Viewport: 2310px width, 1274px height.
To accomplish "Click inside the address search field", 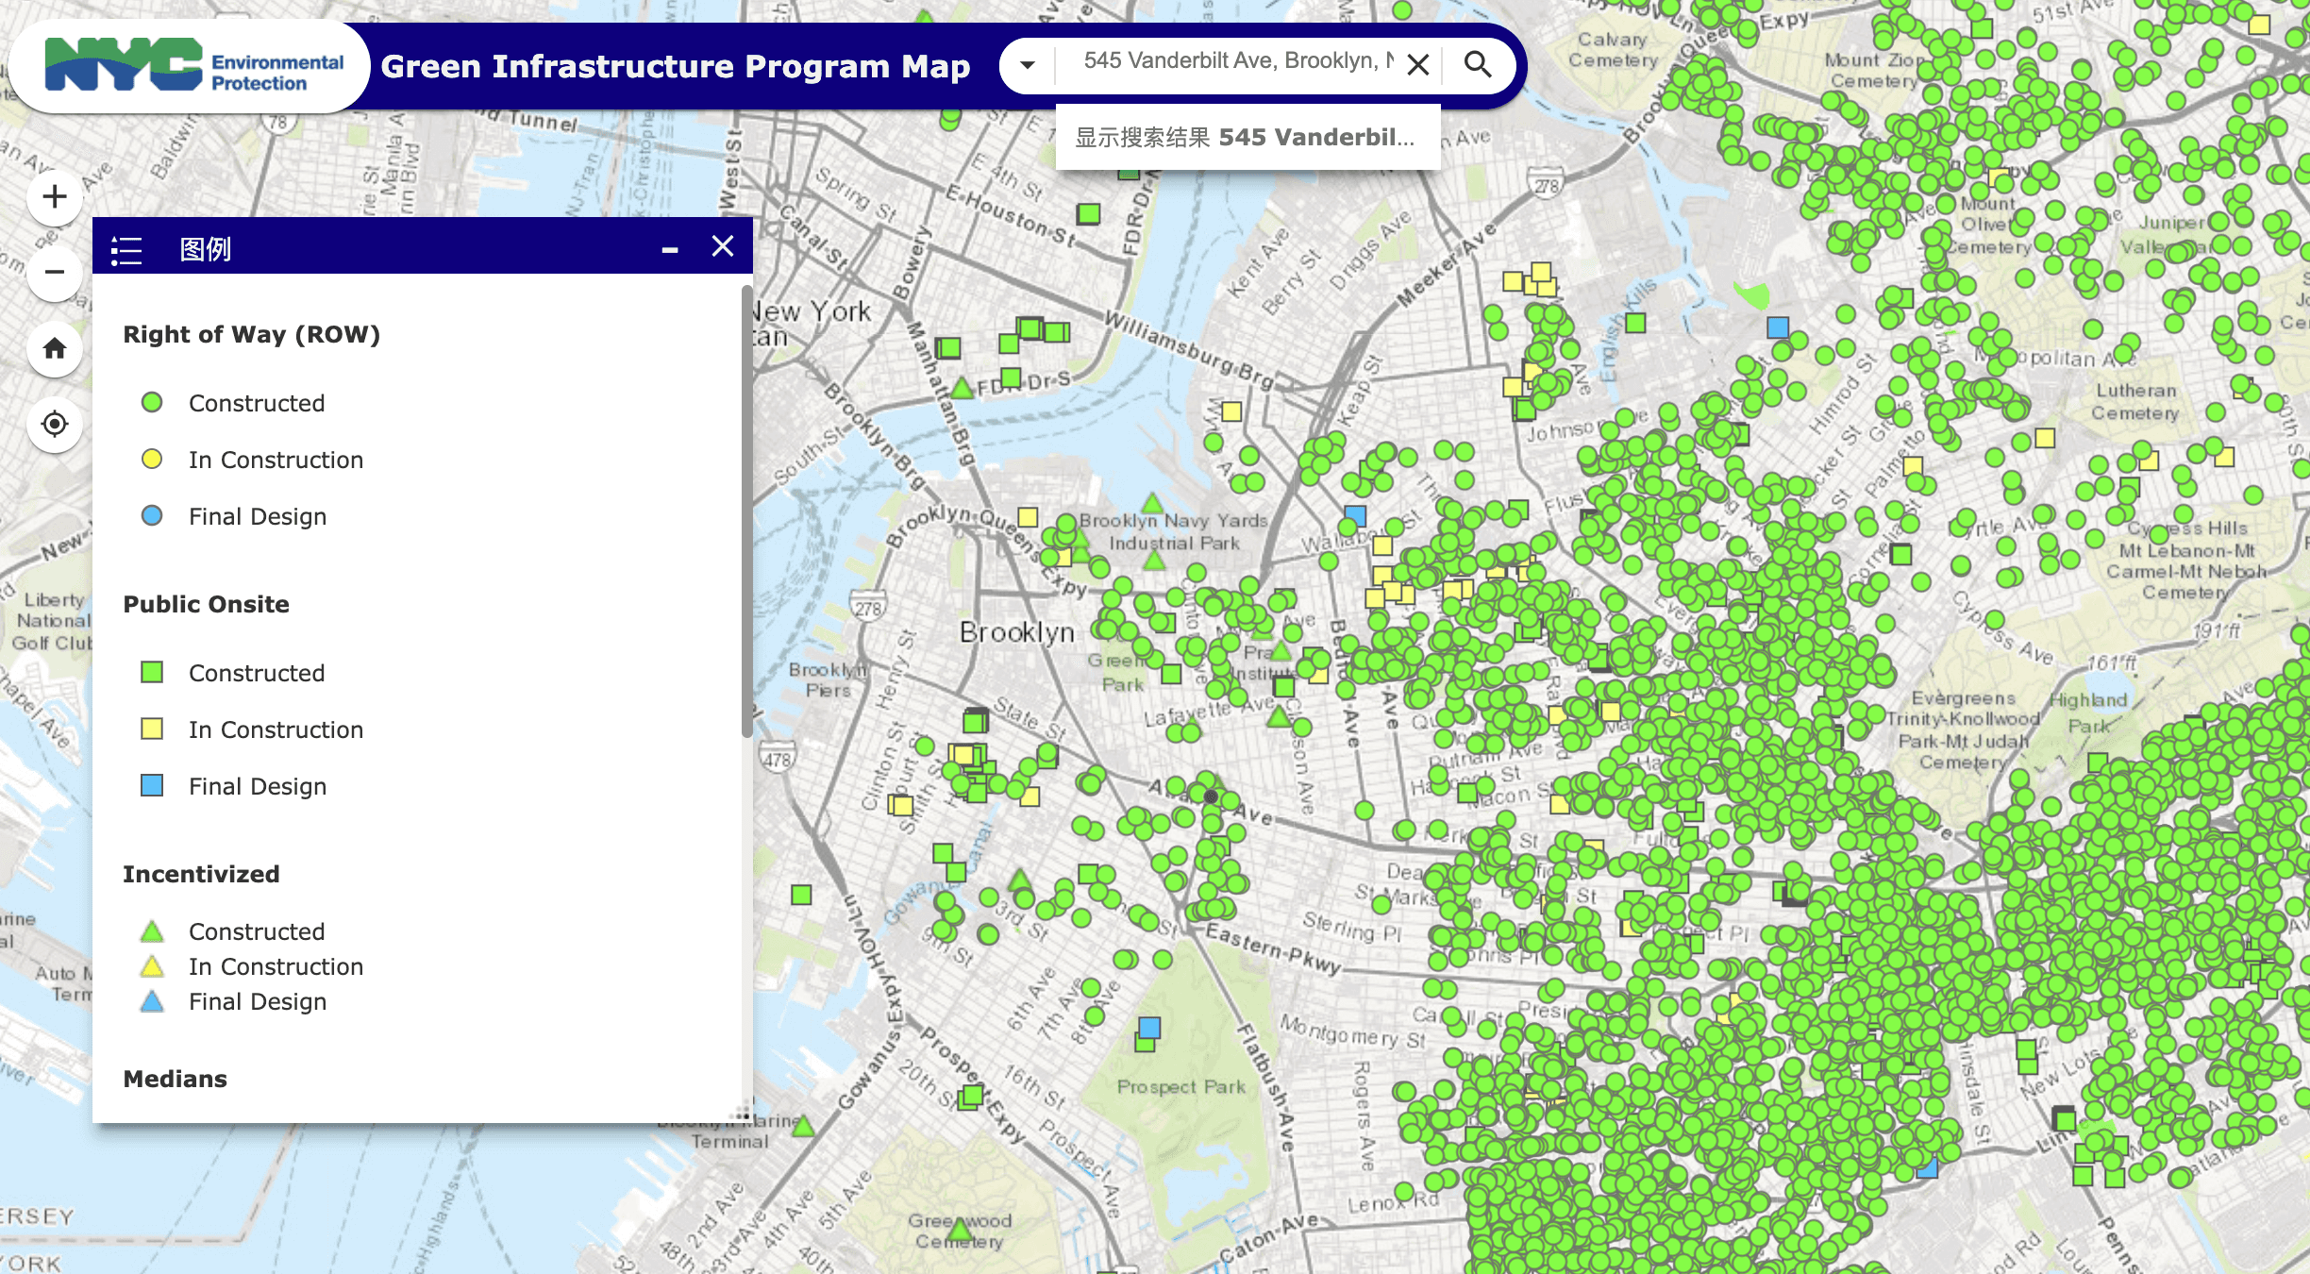I will point(1227,61).
